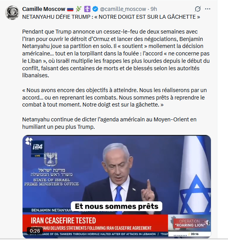Open the three-dot more options menu

207,9
